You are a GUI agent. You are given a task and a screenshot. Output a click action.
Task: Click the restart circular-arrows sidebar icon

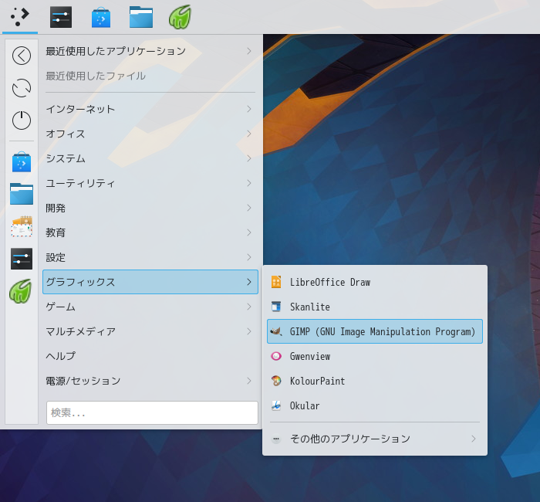[22, 88]
